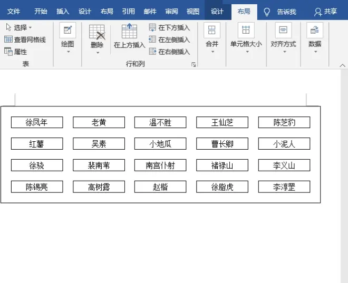Switch to the 邮件 ribbon tab
The image size is (348, 283).
coord(150,12)
